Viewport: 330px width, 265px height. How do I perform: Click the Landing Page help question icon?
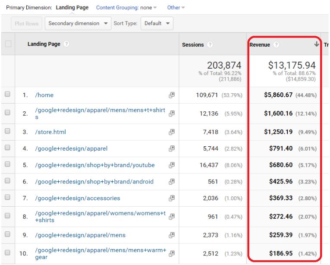click(66, 44)
